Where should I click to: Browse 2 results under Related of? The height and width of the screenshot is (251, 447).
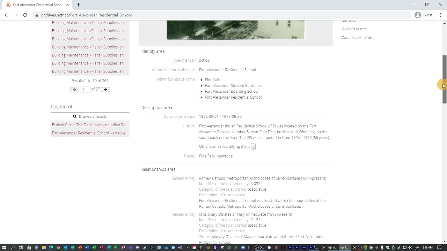point(90,116)
